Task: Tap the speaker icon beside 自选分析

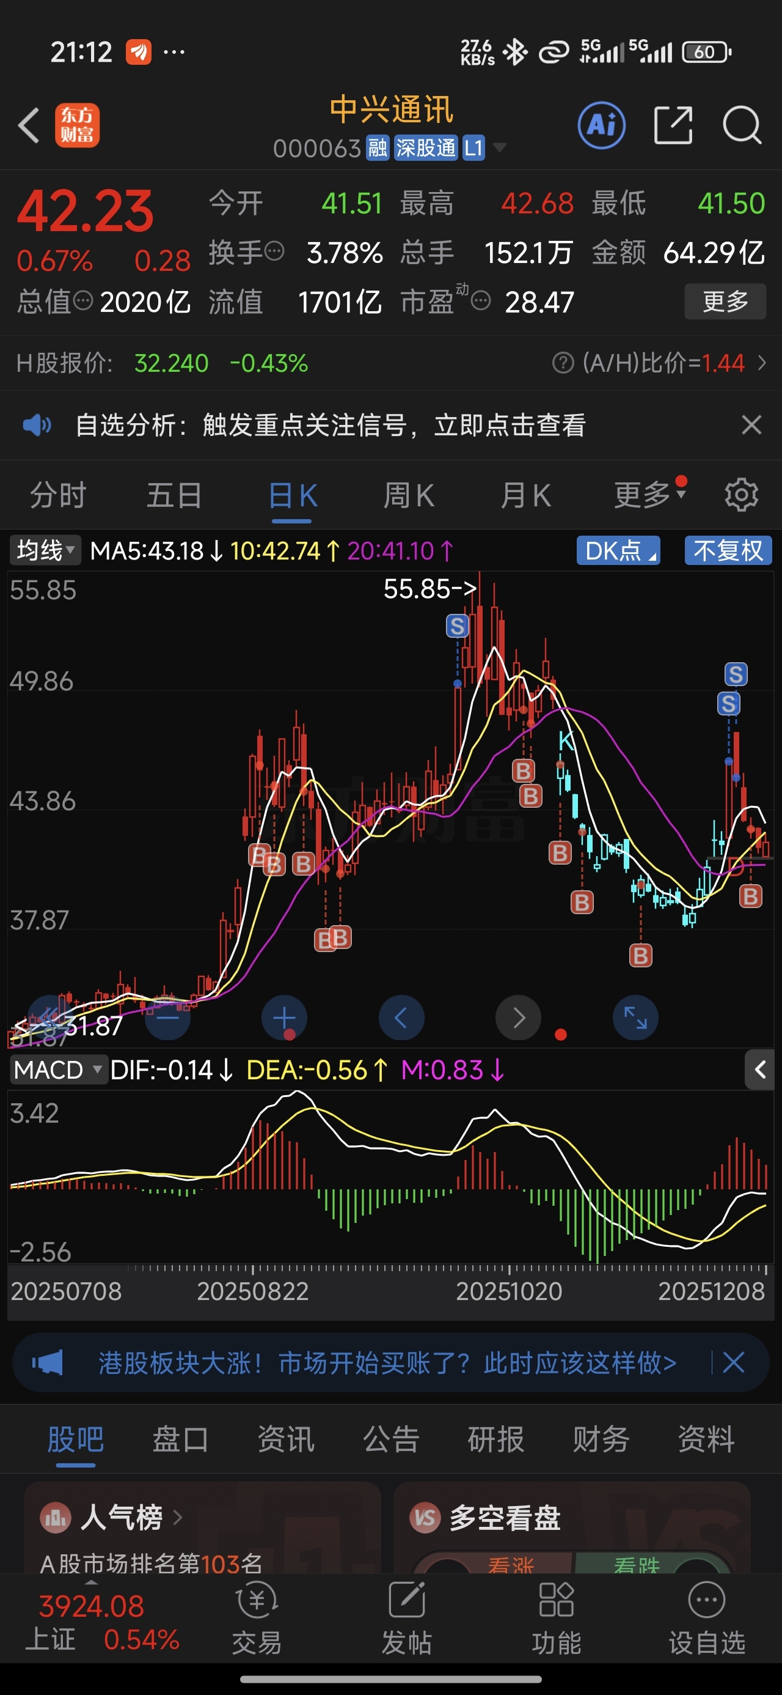Action: (x=37, y=425)
